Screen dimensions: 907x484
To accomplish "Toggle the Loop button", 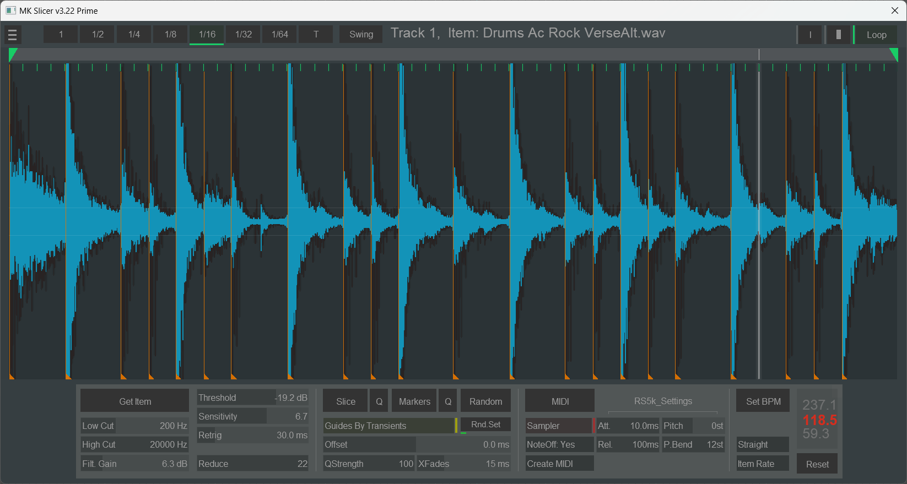I will click(876, 35).
